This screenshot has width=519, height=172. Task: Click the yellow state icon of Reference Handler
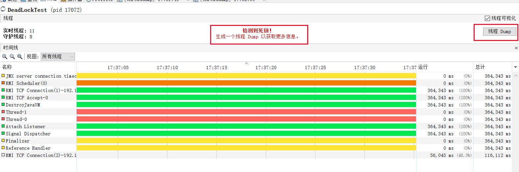(3, 148)
